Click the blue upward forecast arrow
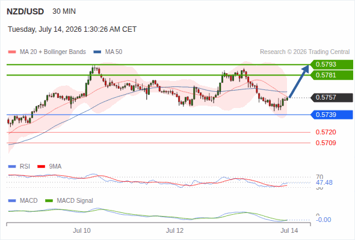This screenshot has height=240, width=355. point(298,81)
